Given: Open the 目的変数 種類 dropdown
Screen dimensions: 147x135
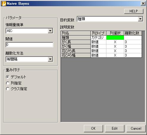Looking at the screenshot, I should click(x=140, y=19).
